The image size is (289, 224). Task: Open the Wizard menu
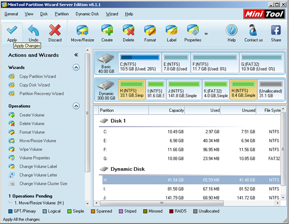(112, 14)
